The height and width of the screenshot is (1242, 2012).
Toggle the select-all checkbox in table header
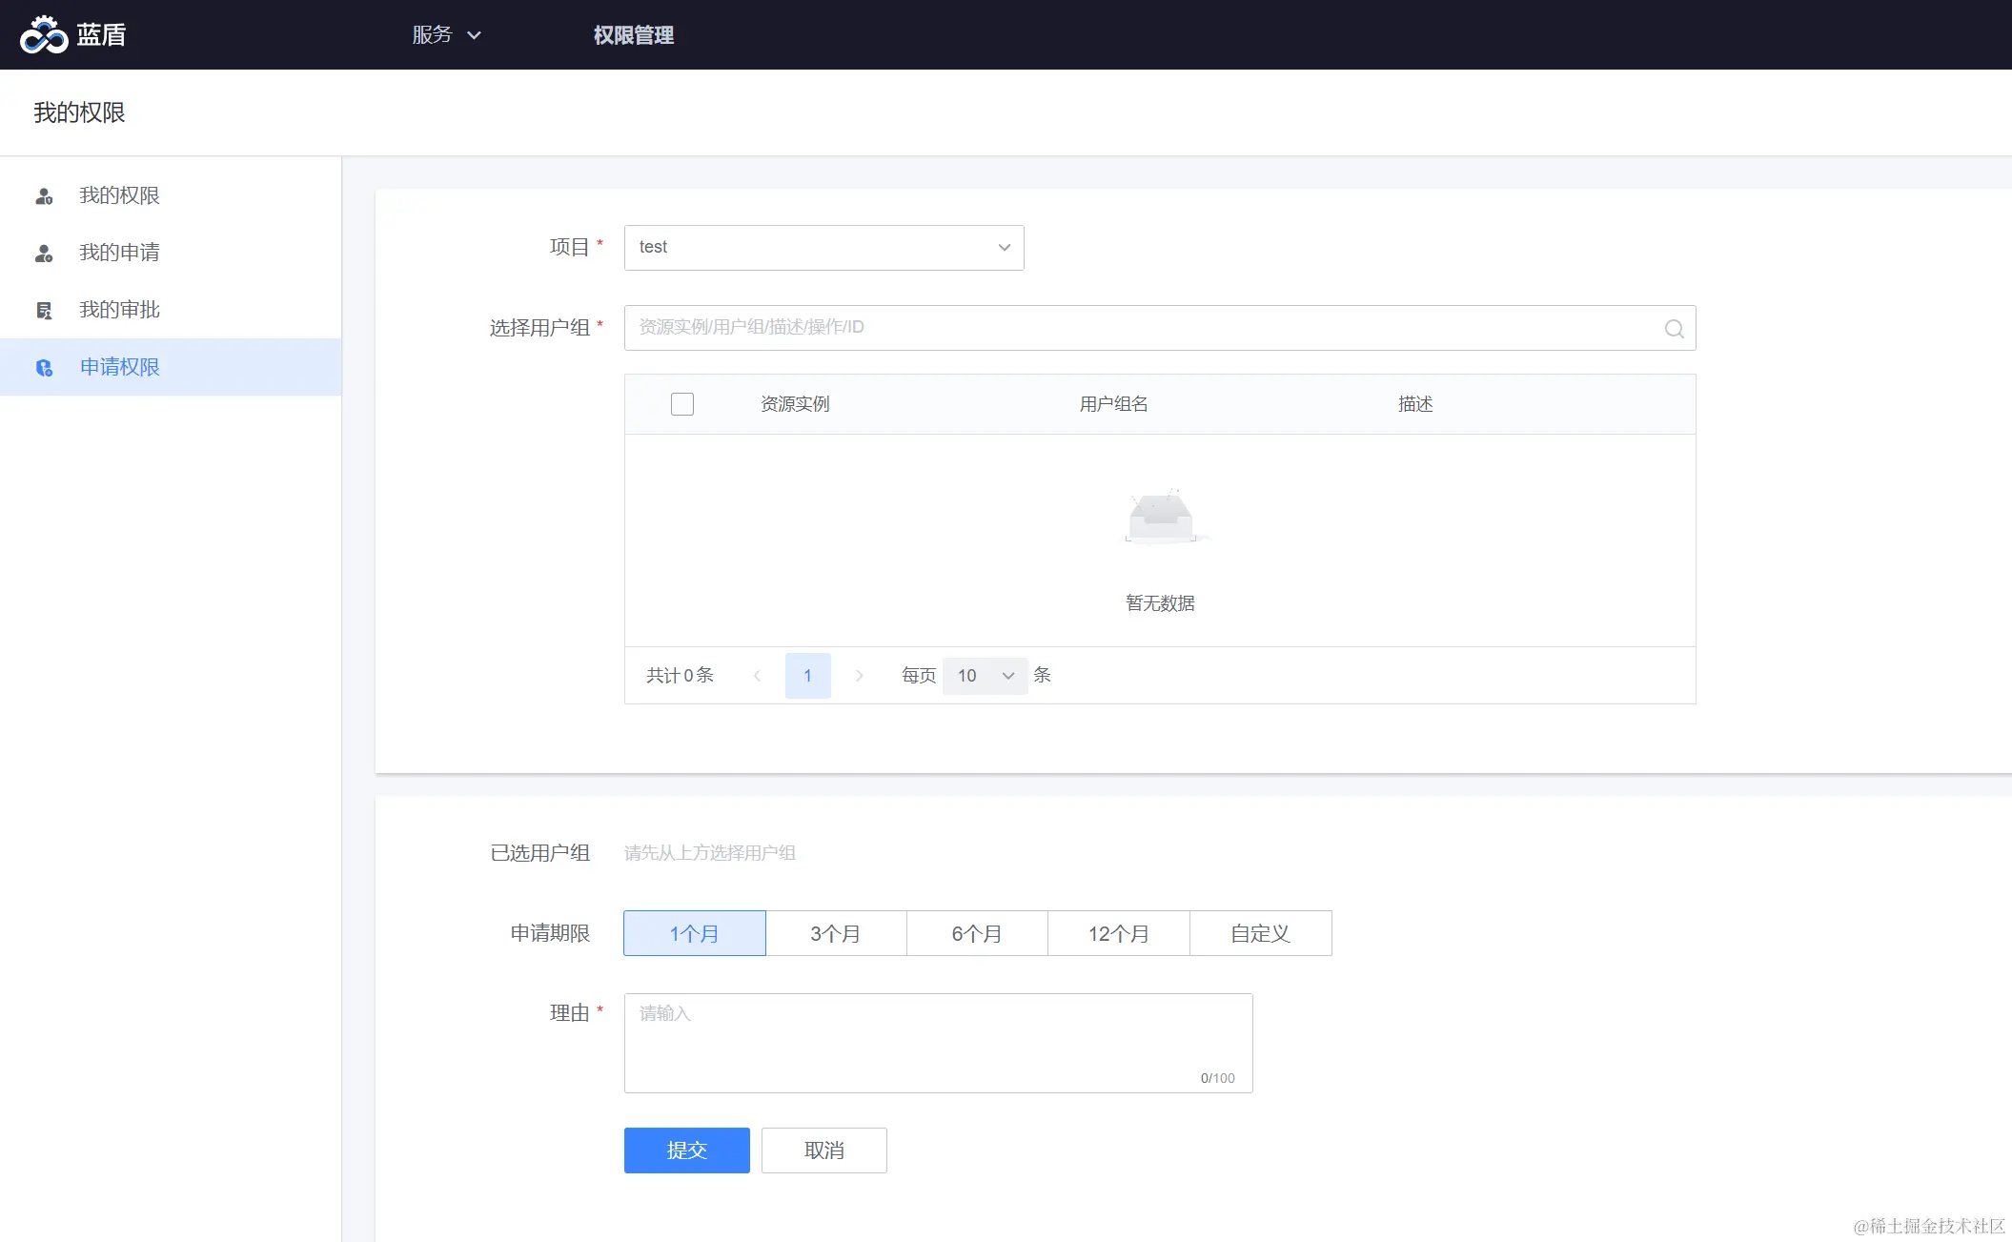pos(682,404)
